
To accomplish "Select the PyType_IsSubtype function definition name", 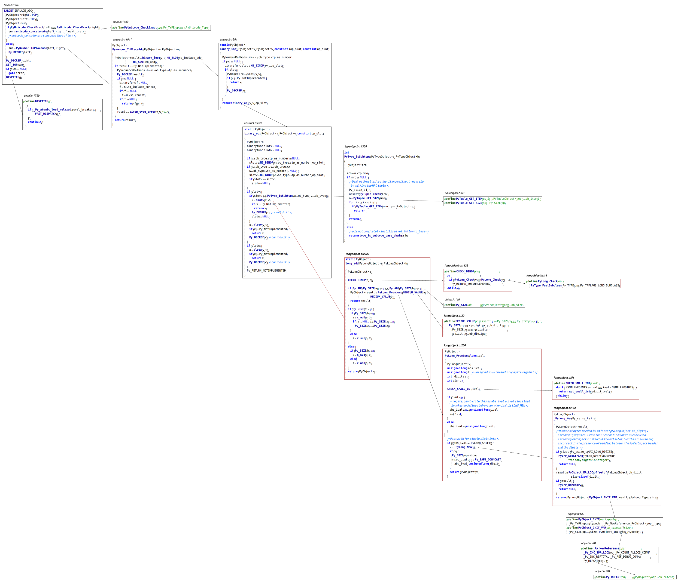I will click(357, 156).
